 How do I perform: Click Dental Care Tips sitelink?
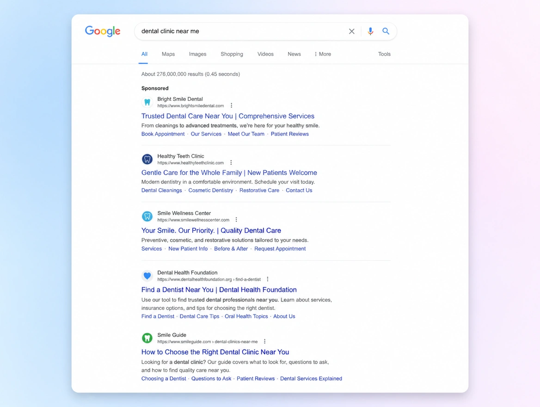[199, 316]
